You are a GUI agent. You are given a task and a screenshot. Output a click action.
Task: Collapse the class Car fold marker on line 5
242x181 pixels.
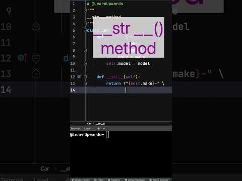click(x=85, y=30)
